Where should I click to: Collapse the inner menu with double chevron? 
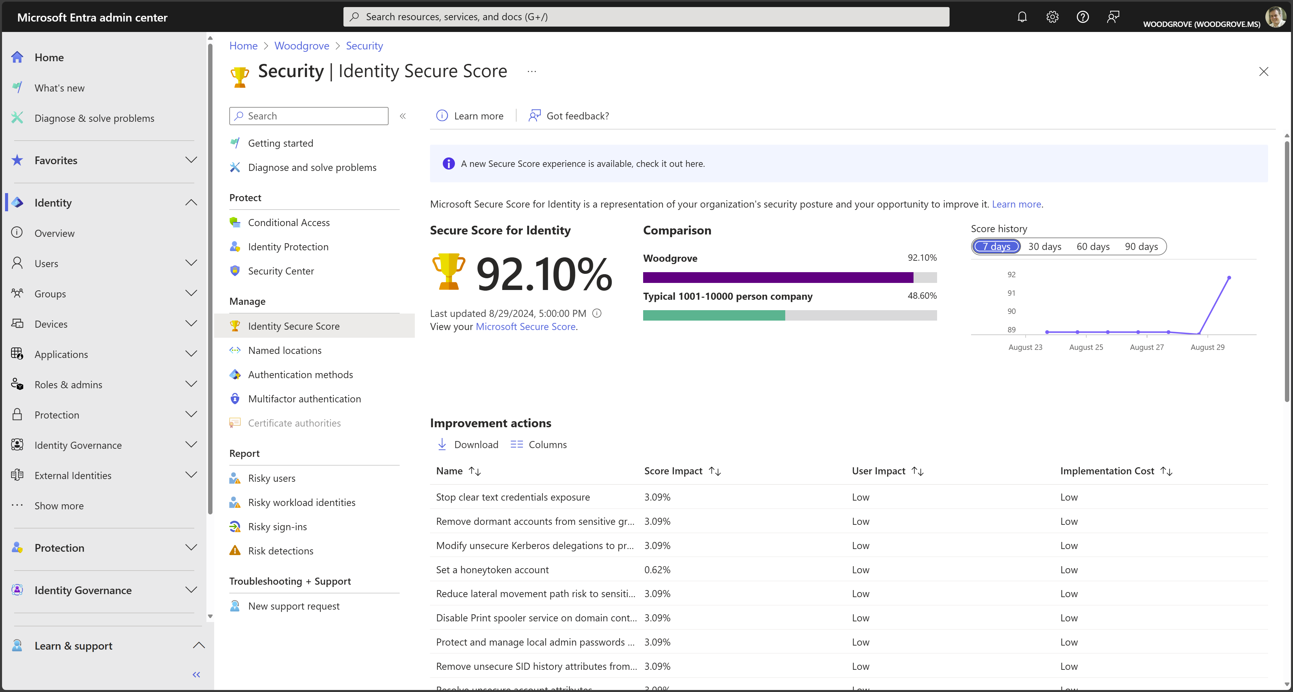point(403,116)
